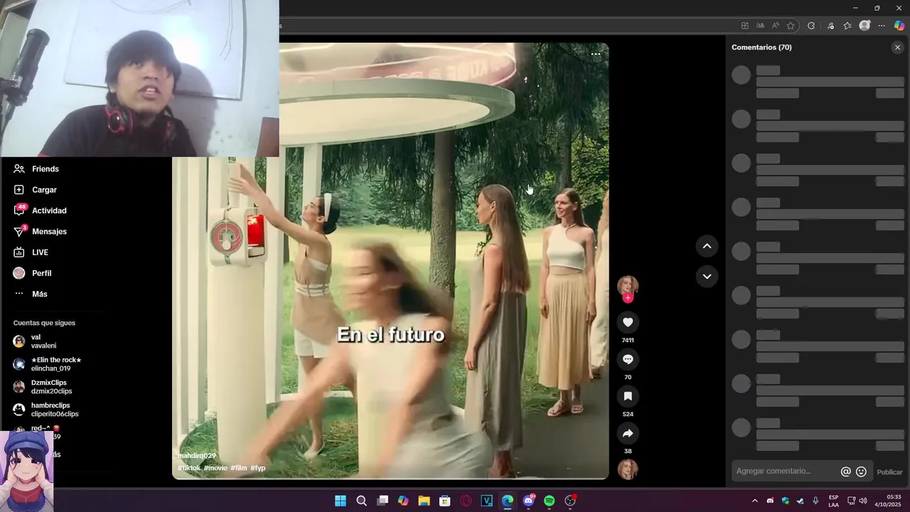
Task: Share video with arrow icon
Action: pyautogui.click(x=628, y=433)
